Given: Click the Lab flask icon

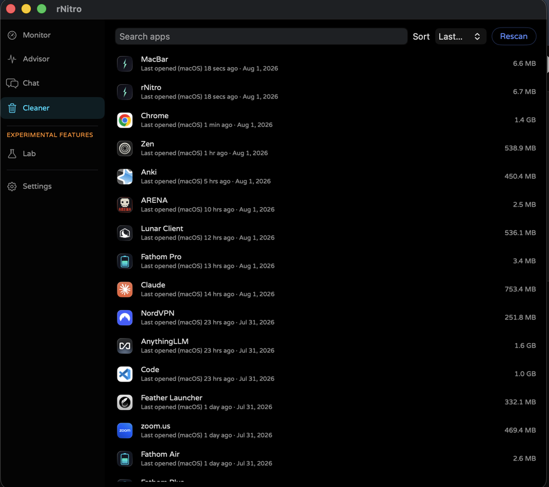Looking at the screenshot, I should pyautogui.click(x=12, y=153).
